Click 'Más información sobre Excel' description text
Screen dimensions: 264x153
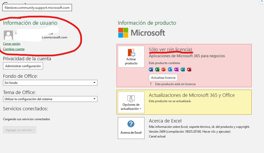(199, 127)
